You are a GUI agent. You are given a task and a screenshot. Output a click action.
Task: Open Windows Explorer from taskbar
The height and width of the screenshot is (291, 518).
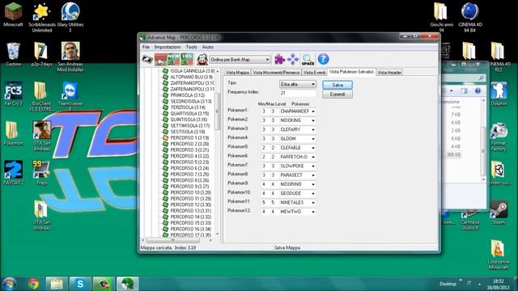click(57, 284)
